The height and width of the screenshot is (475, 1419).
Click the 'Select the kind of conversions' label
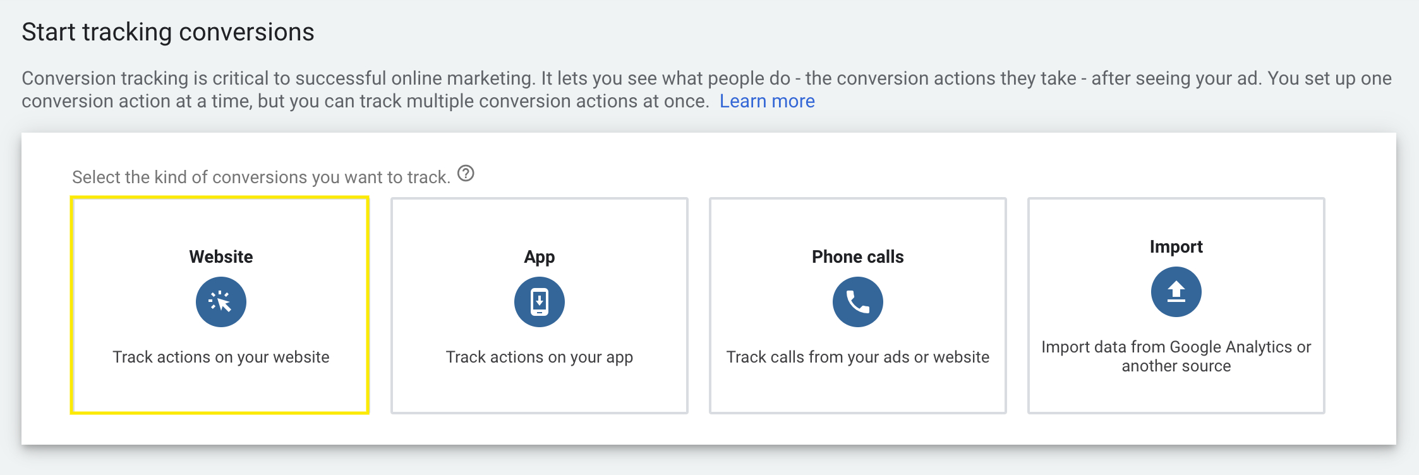click(261, 177)
